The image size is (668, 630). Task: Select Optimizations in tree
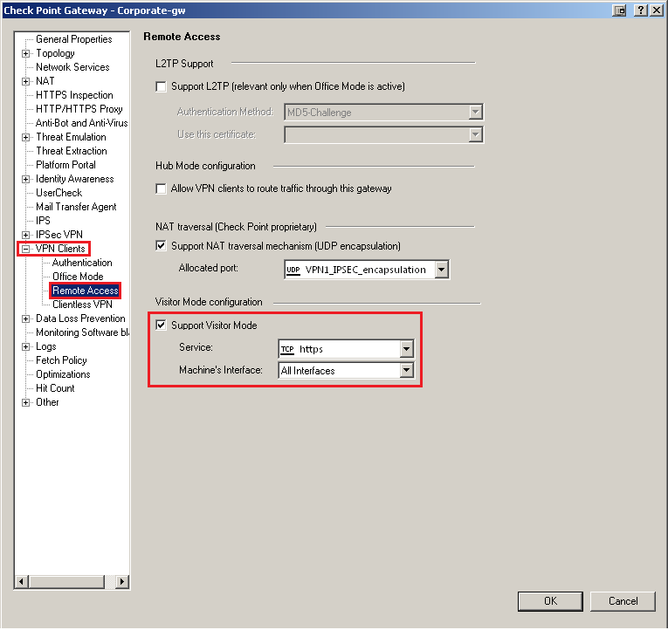63,374
